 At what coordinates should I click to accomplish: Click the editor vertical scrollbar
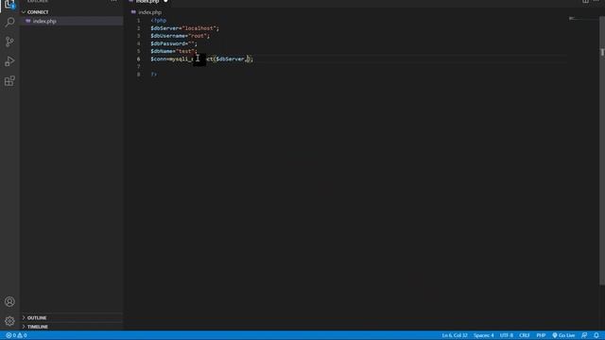tap(602, 150)
